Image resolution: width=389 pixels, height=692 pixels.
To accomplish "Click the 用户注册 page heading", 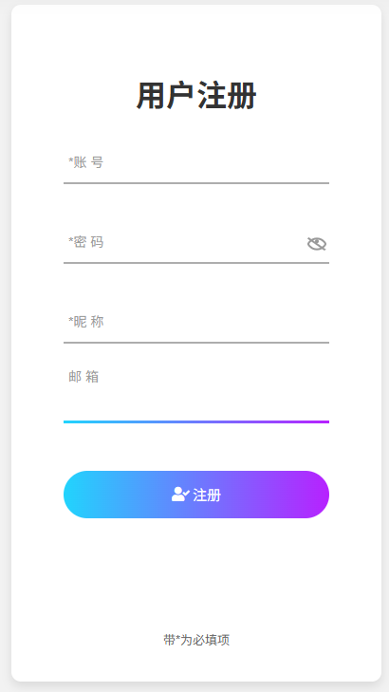I will click(196, 96).
